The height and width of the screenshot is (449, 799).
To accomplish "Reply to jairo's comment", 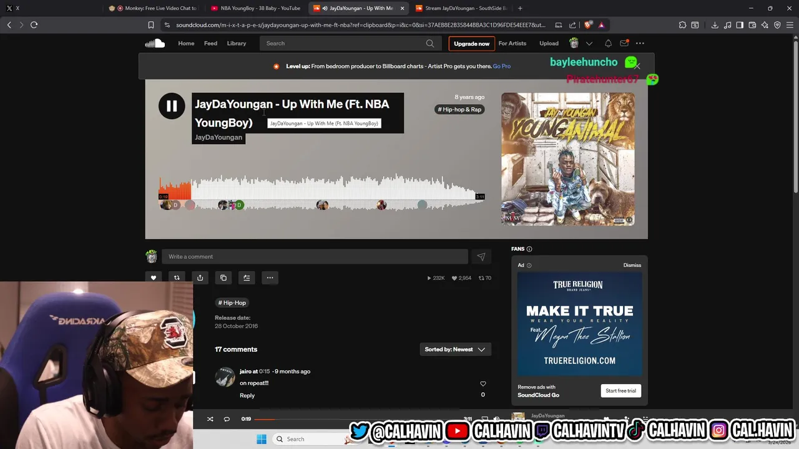I will (247, 395).
